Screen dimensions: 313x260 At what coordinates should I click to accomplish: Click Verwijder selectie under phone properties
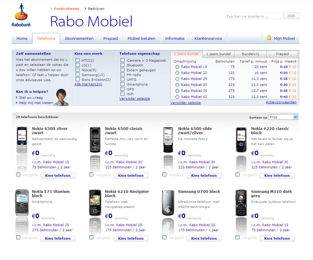(134, 99)
